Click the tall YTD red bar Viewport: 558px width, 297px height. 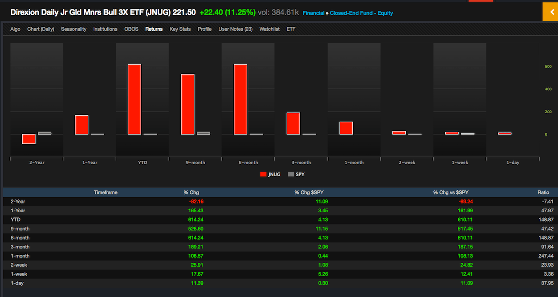pos(134,98)
